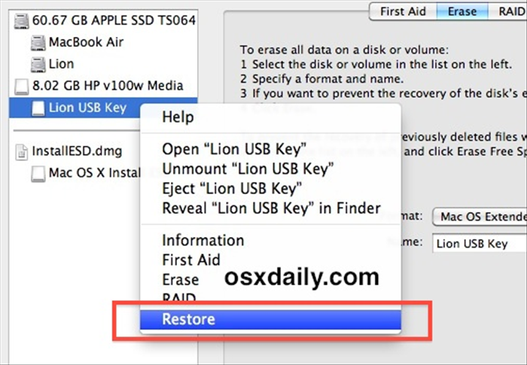Click the Mac OS X Install volume icon
Image resolution: width=527 pixels, height=365 pixels.
(x=38, y=174)
